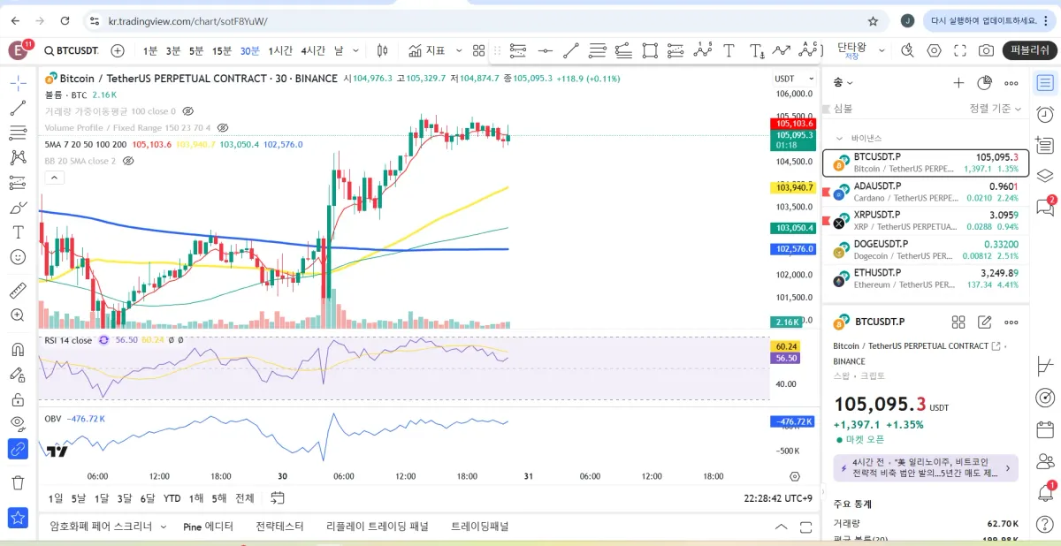
Task: Toggle hide all drawings eye icon
Action: [18, 424]
